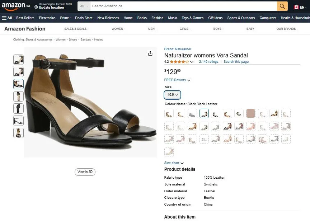This screenshot has height=221, width=310.
Task: Select the last thumbnail in image strip
Action: 18,133
